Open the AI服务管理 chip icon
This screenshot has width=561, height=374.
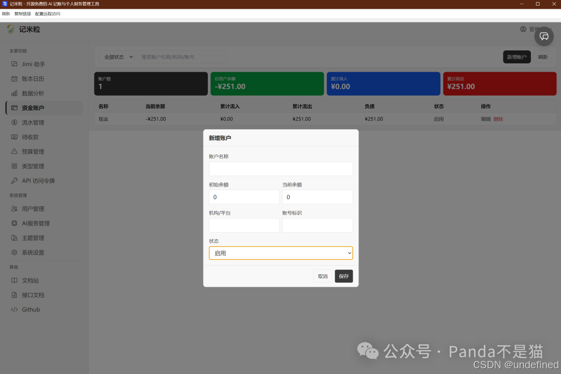[x=15, y=223]
